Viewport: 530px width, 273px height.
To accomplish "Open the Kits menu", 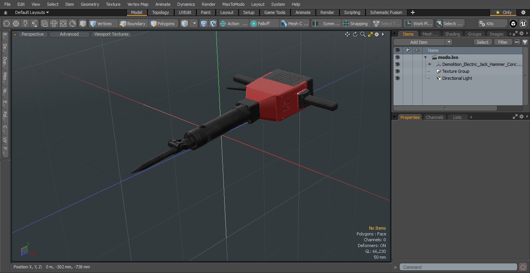I will tap(493, 24).
